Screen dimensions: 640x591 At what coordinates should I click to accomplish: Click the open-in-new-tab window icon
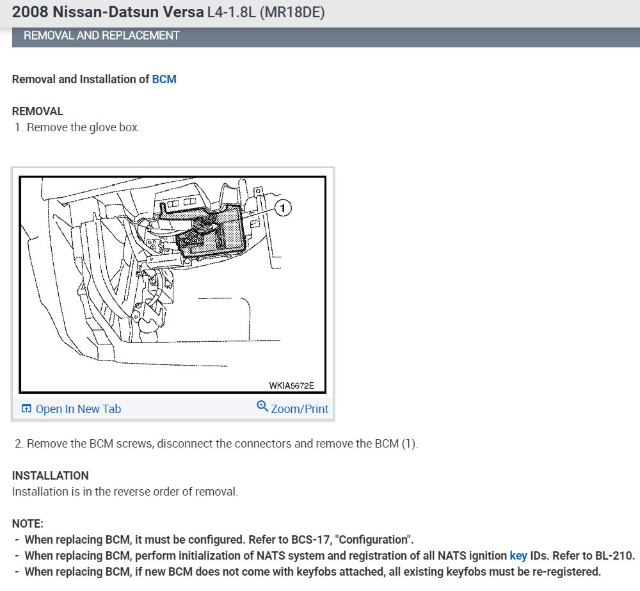click(x=26, y=409)
